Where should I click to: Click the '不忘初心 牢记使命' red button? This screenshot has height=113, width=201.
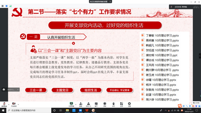coord(120,90)
